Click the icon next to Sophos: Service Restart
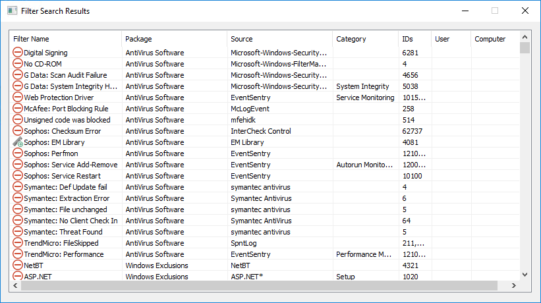Screen dimensions: 541x303 point(18,175)
